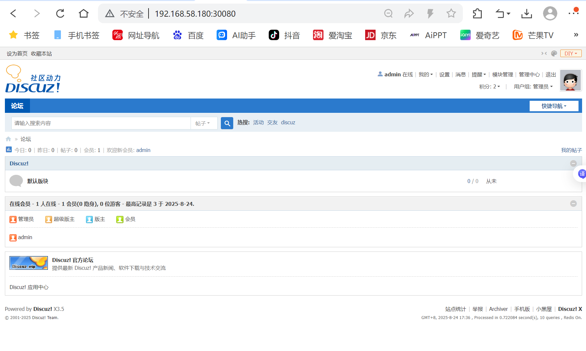Click the breadcrumb home icon

[x=8, y=139]
